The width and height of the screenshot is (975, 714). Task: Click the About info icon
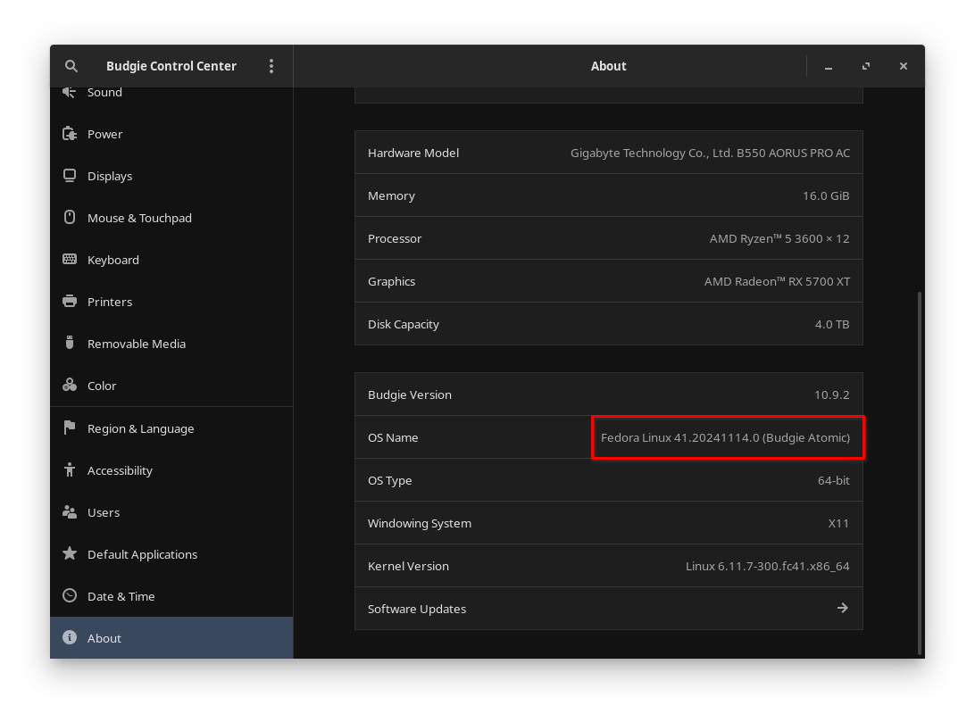click(70, 637)
